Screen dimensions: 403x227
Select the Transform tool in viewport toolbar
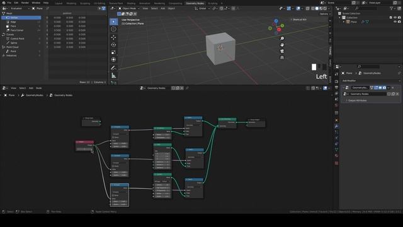click(113, 60)
